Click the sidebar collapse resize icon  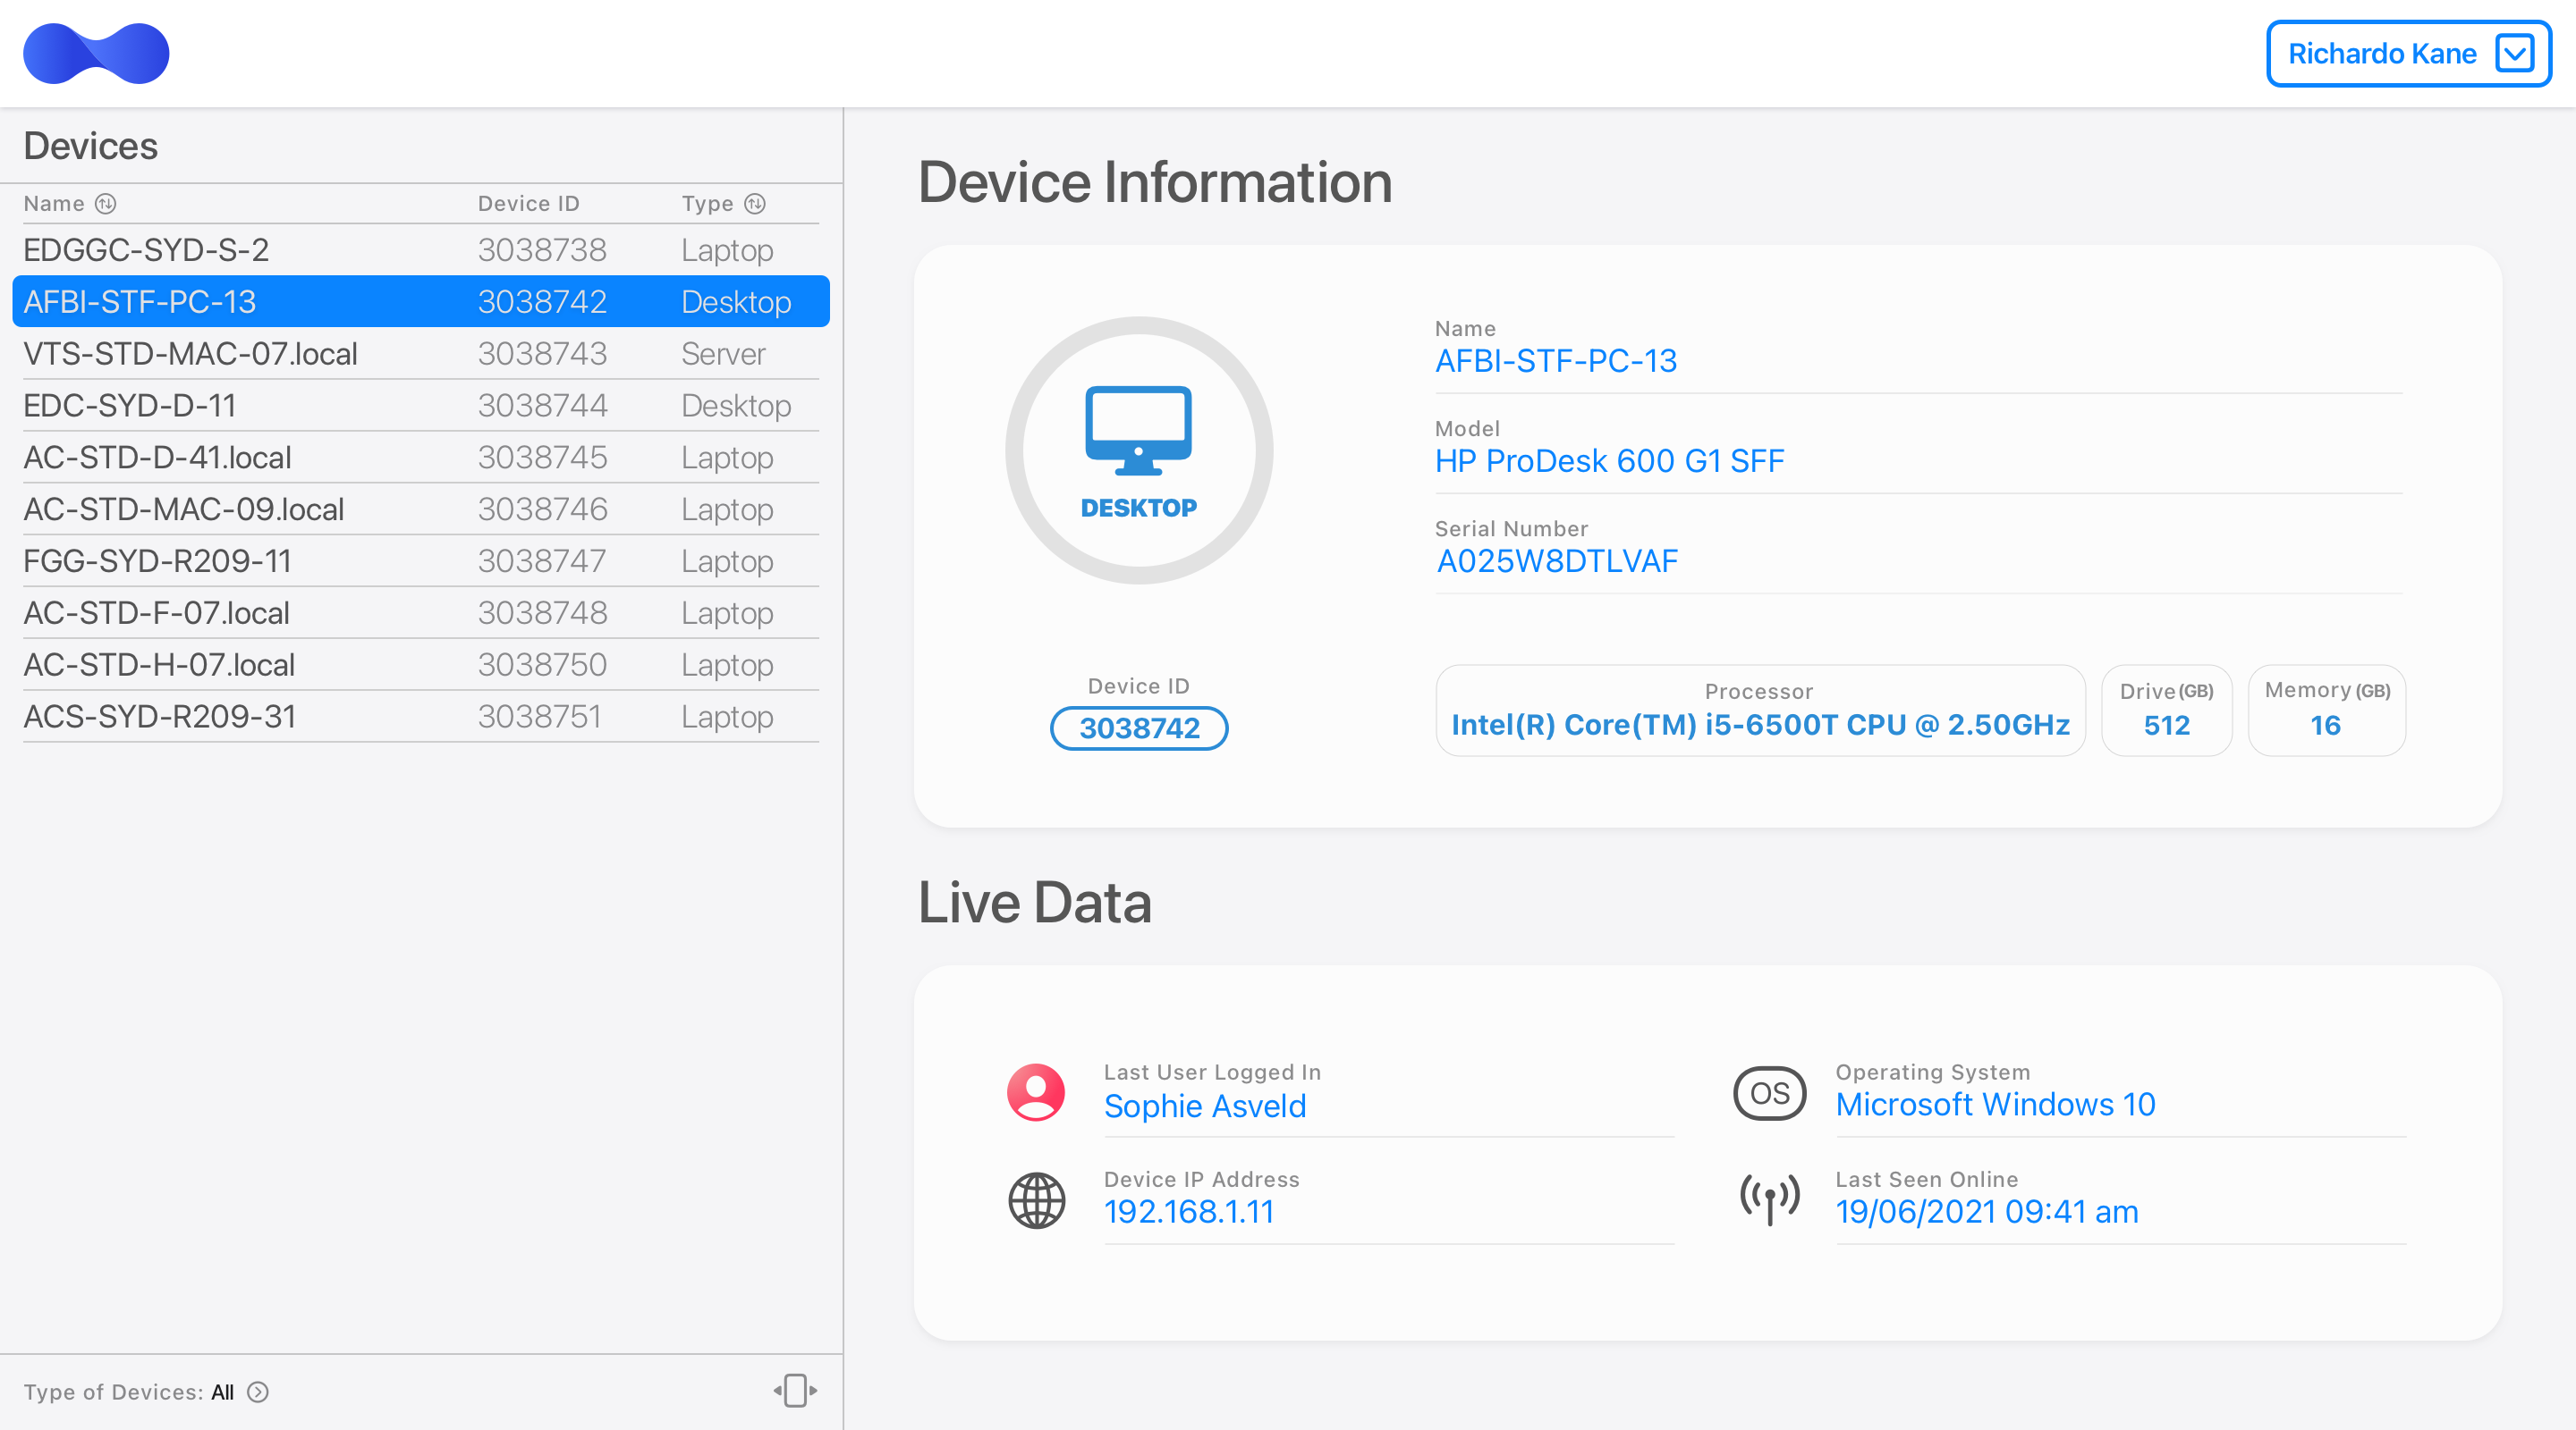click(x=795, y=1390)
